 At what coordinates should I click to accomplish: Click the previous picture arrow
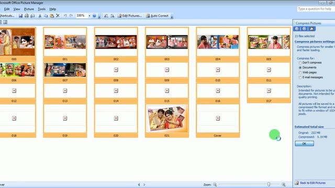[139, 184]
